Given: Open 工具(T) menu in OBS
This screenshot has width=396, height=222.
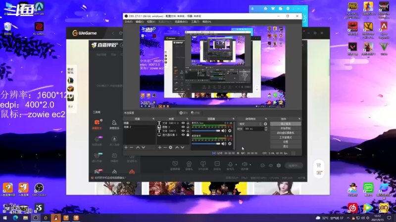Looking at the screenshot, I should click(195, 22).
